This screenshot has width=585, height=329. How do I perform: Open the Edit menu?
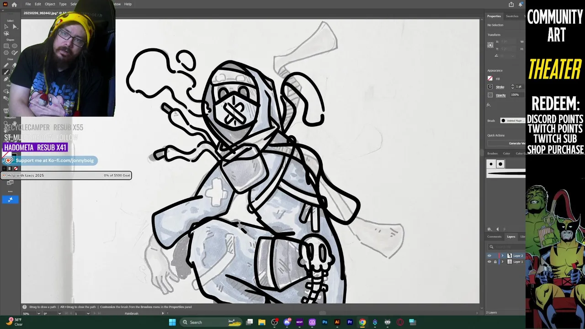click(x=38, y=4)
